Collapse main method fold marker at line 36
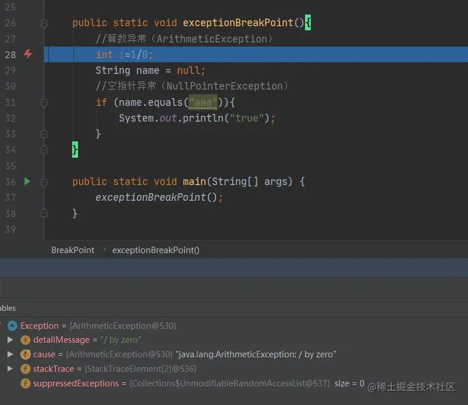 coord(44,182)
